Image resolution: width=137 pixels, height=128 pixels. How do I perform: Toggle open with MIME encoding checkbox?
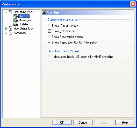coord(49,57)
